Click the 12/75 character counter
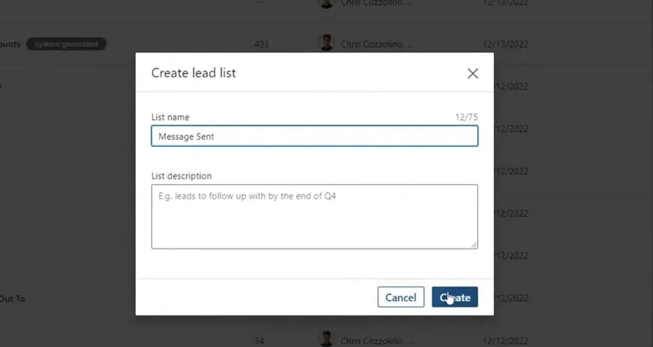Viewport: 653px width, 347px height. [x=466, y=117]
